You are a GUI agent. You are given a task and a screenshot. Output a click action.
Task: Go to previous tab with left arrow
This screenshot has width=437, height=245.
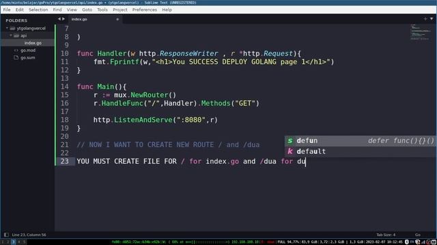59,19
